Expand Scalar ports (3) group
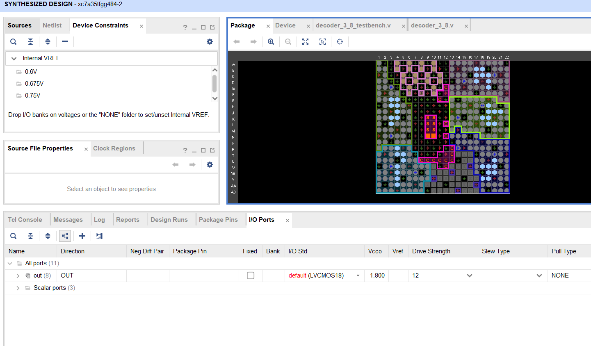Viewport: 591px width, 346px height. tap(18, 288)
